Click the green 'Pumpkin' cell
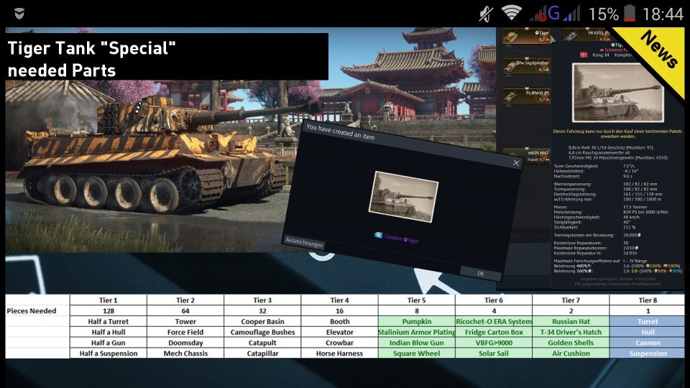 (416, 322)
